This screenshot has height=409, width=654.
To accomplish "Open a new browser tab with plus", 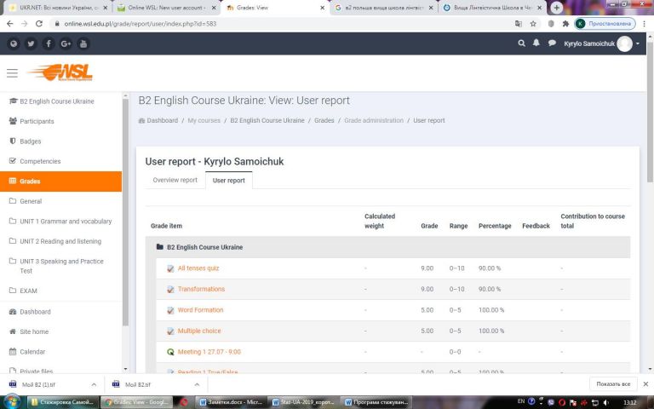I will click(x=556, y=8).
